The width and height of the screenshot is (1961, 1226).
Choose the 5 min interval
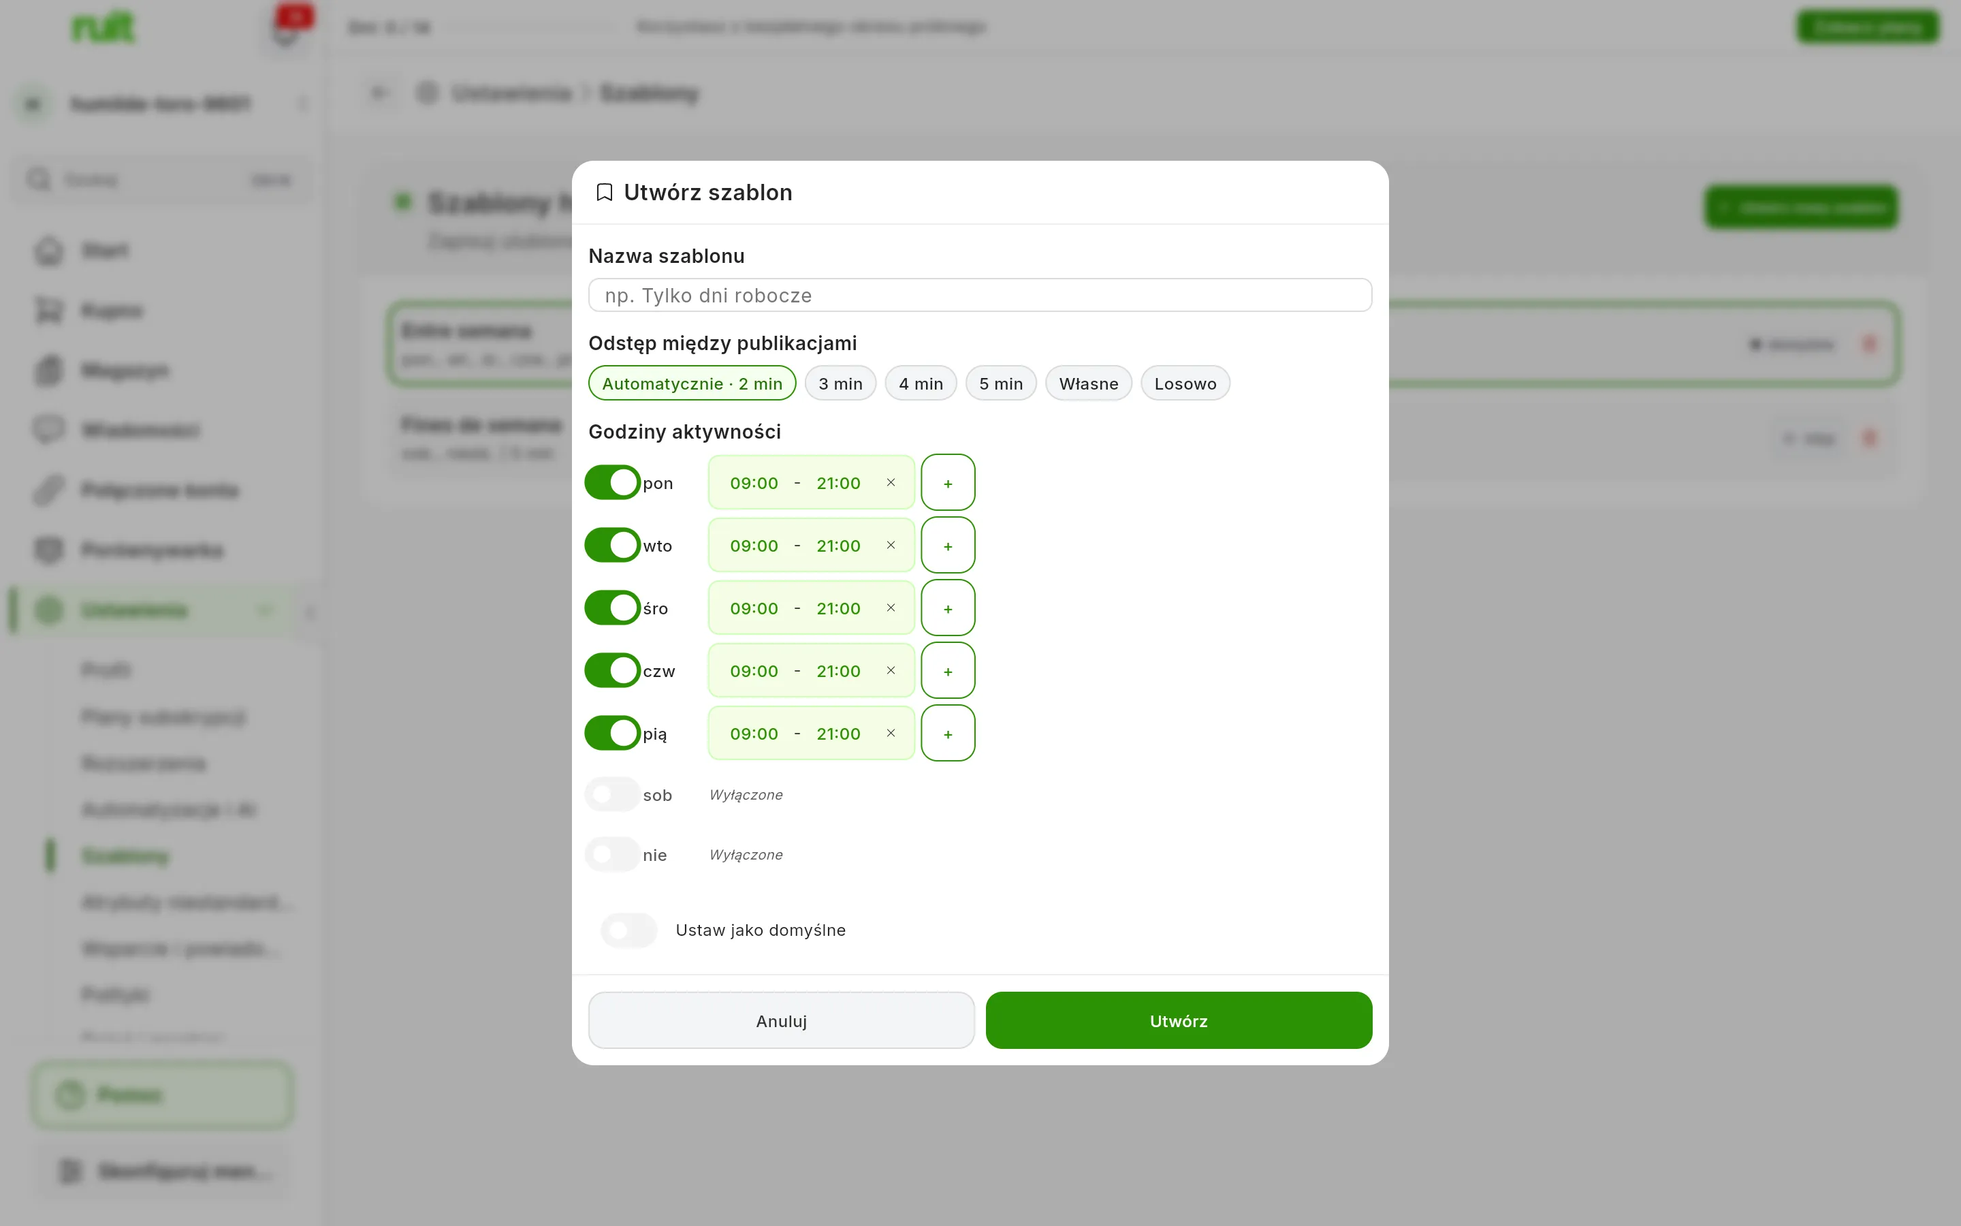point(1001,383)
